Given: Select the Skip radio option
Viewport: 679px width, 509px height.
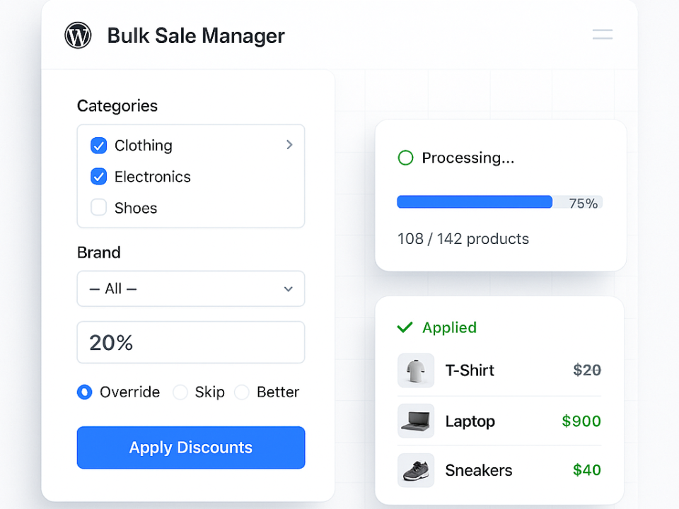Looking at the screenshot, I should [x=180, y=392].
